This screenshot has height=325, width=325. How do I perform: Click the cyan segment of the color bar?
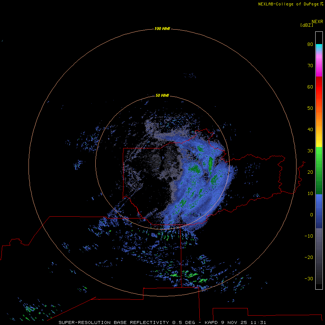tap(319, 47)
